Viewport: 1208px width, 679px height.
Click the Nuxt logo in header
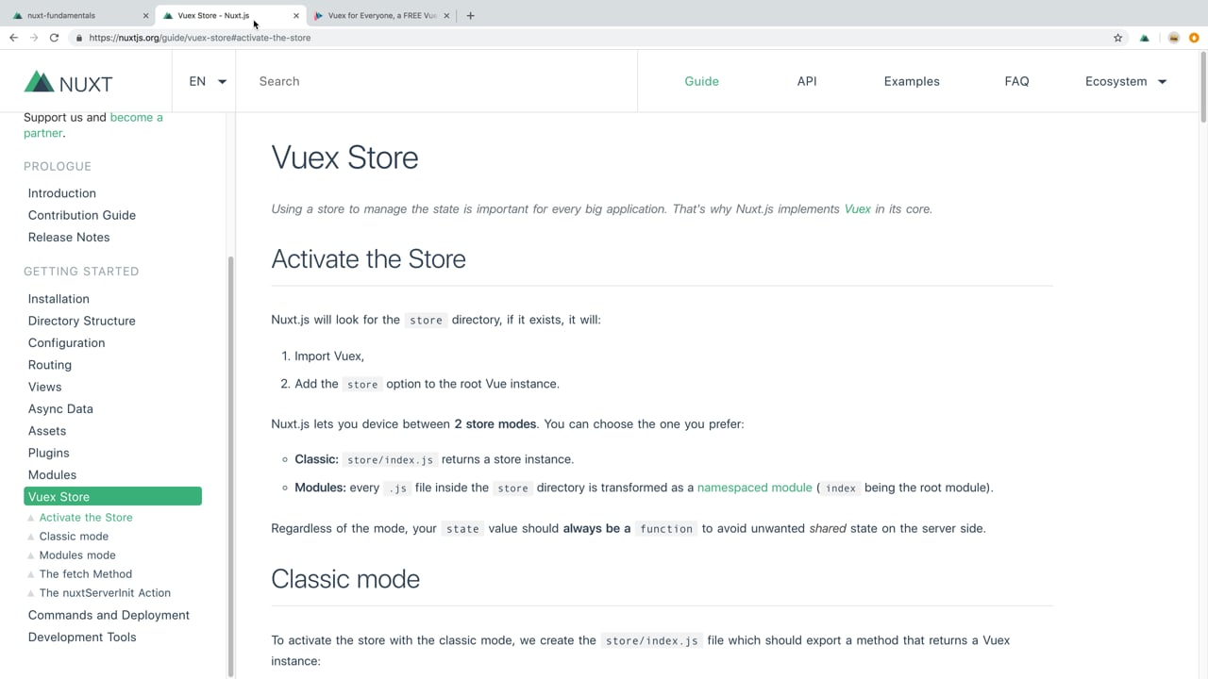[x=68, y=82]
